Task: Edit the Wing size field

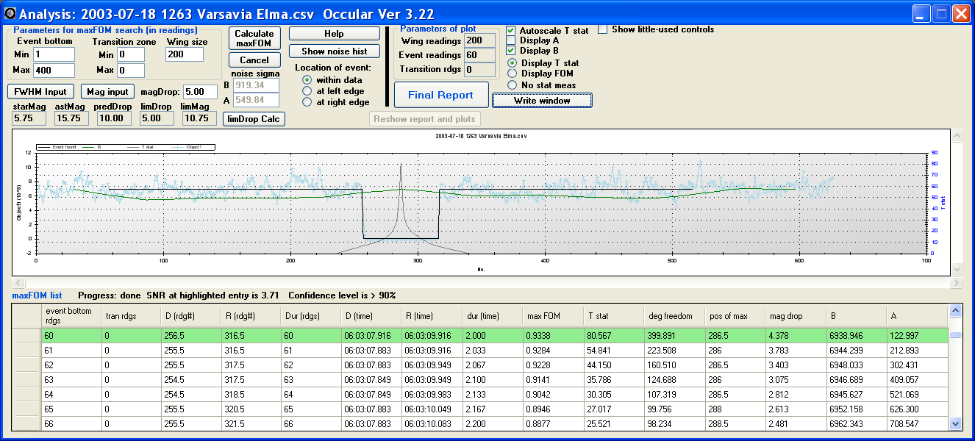Action: pyautogui.click(x=185, y=54)
